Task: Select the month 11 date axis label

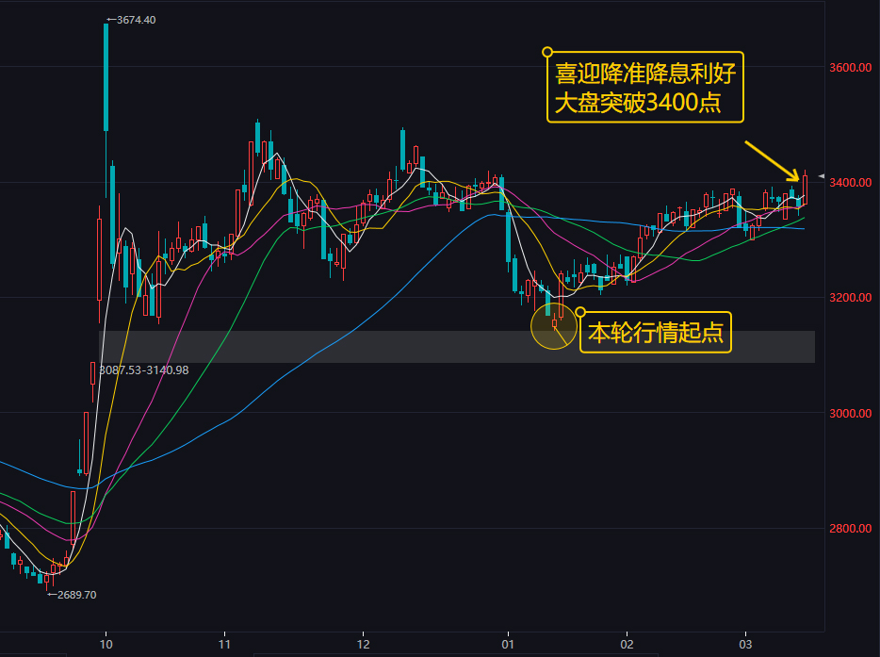Action: tap(224, 644)
